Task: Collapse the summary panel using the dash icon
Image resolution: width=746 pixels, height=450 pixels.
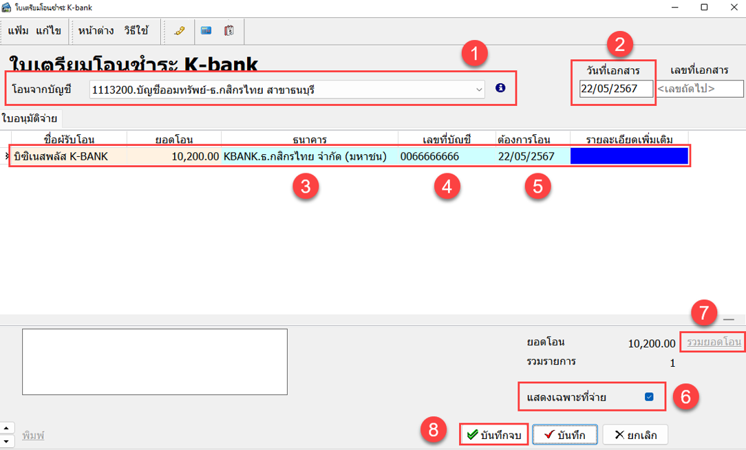Action: (x=729, y=320)
